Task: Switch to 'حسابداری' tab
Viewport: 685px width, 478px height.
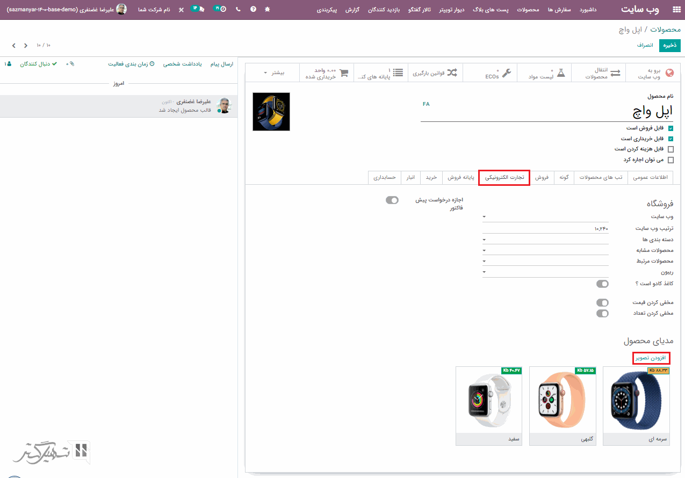Action: pos(385,177)
